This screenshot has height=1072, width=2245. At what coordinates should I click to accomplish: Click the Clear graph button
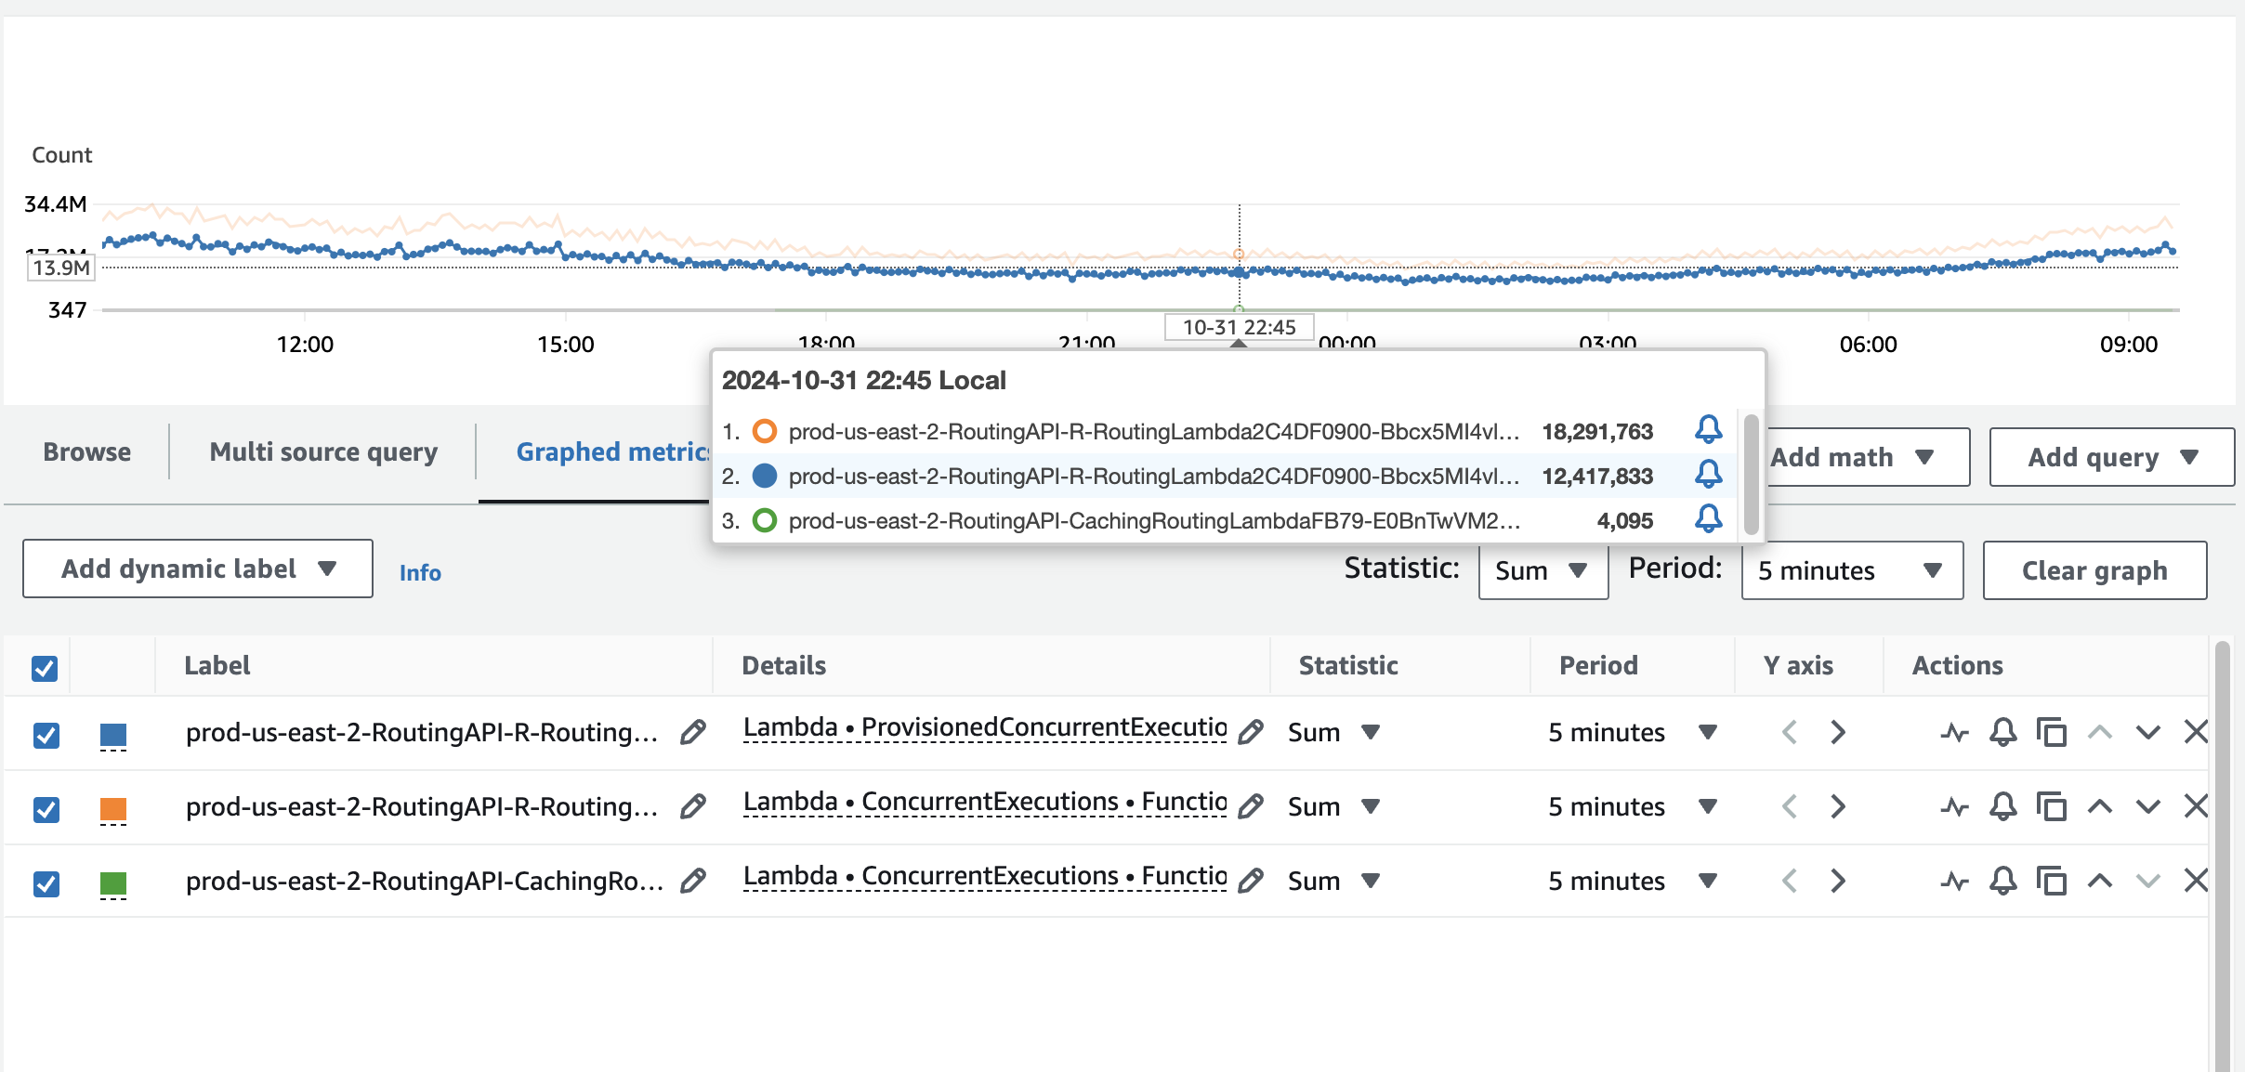(2094, 569)
